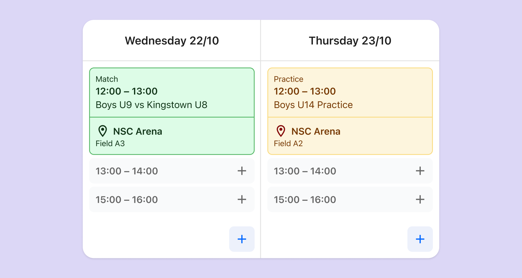Click the blue plus button under Thursday
522x278 pixels.
pyautogui.click(x=420, y=239)
